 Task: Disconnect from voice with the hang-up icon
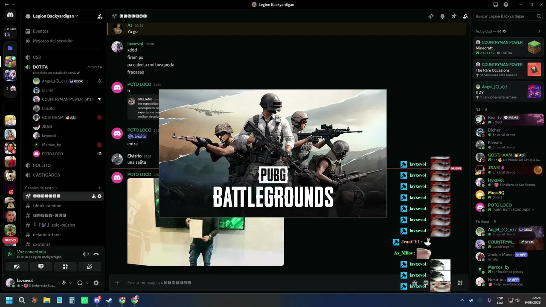click(x=96, y=254)
